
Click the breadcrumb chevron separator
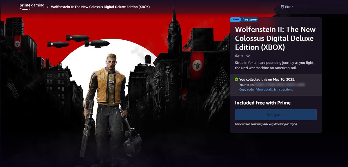click(x=48, y=7)
